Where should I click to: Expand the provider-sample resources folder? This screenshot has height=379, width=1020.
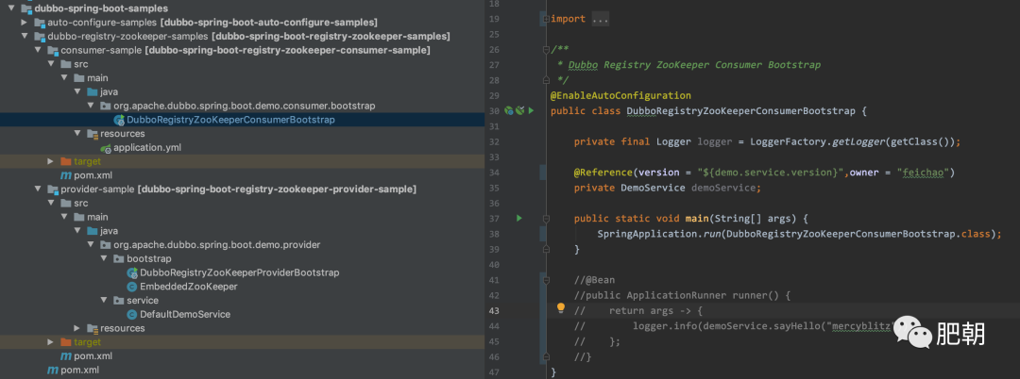[78, 328]
